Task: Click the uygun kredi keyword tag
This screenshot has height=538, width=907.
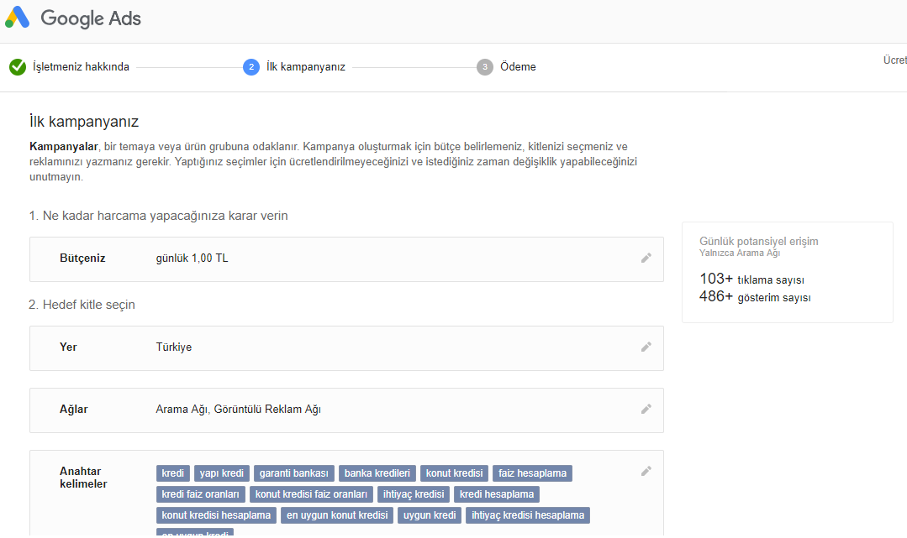Action: (x=430, y=514)
